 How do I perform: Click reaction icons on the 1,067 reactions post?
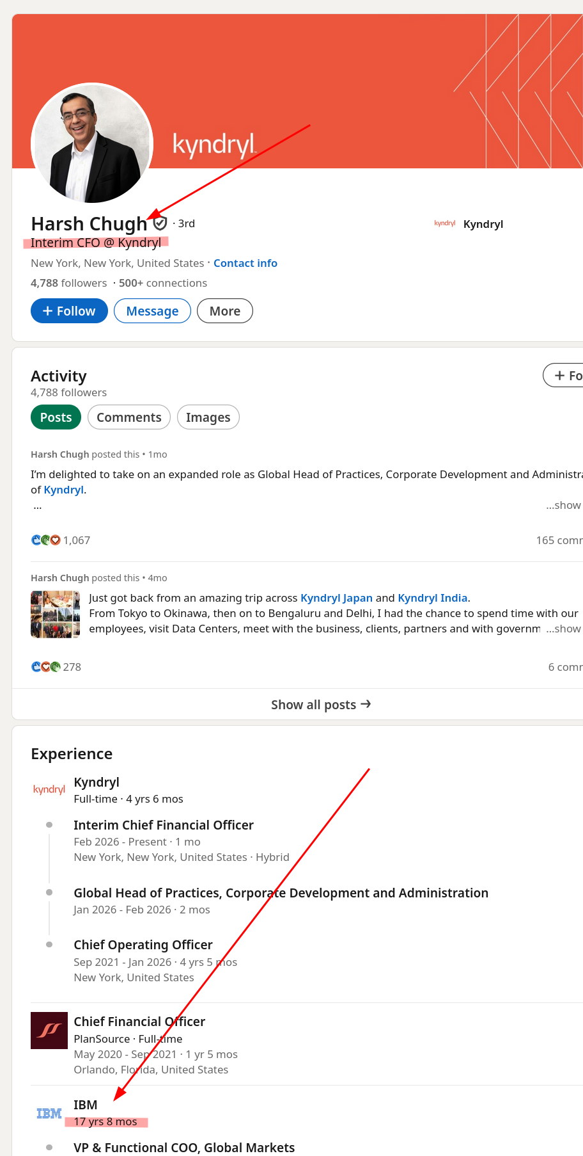(x=46, y=540)
